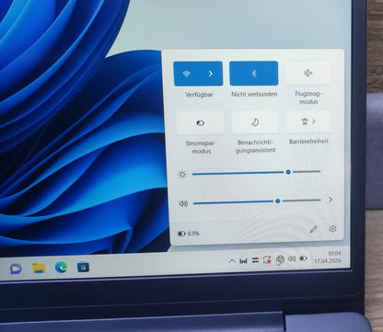383x332 pixels.
Task: Launch File Explorer from taskbar
Action: tap(39, 268)
